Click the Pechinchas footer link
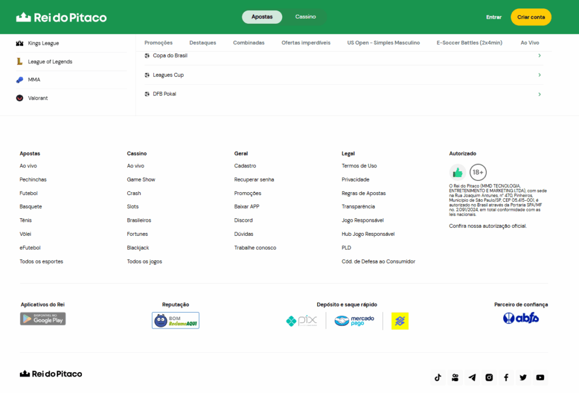 [x=33, y=179]
